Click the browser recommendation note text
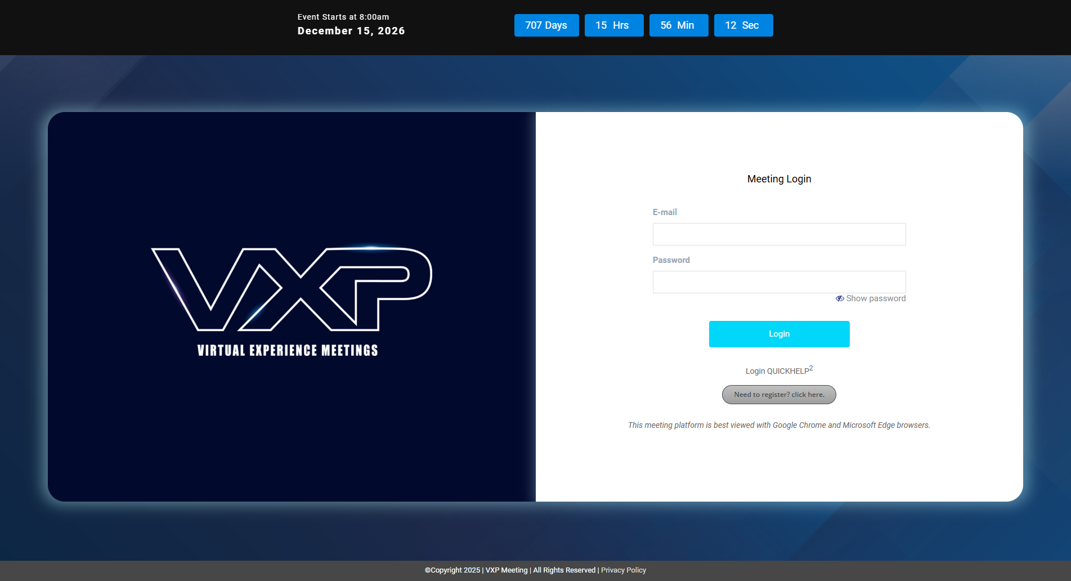The height and width of the screenshot is (581, 1071). pos(779,425)
